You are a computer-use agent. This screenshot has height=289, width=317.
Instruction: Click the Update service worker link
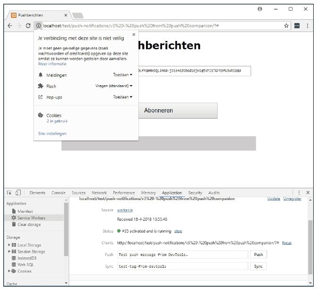(274, 199)
